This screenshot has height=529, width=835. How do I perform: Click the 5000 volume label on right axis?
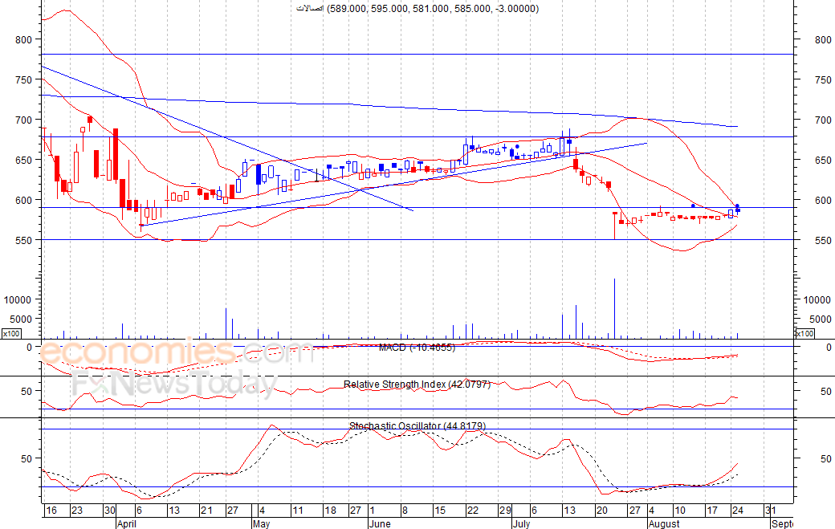click(820, 319)
